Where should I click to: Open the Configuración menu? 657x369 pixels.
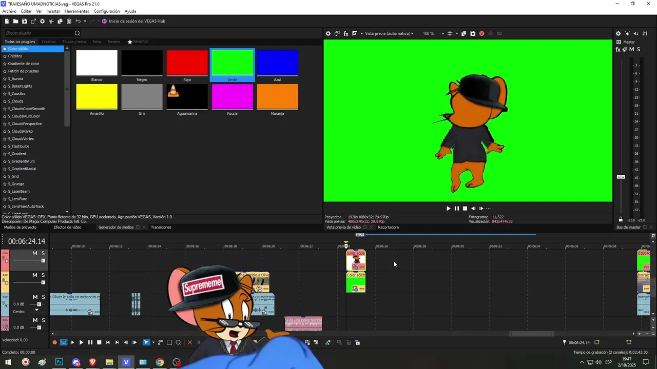point(107,11)
